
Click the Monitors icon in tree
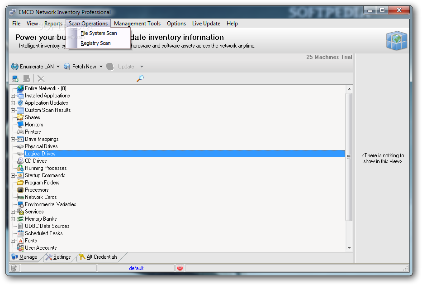coord(20,125)
